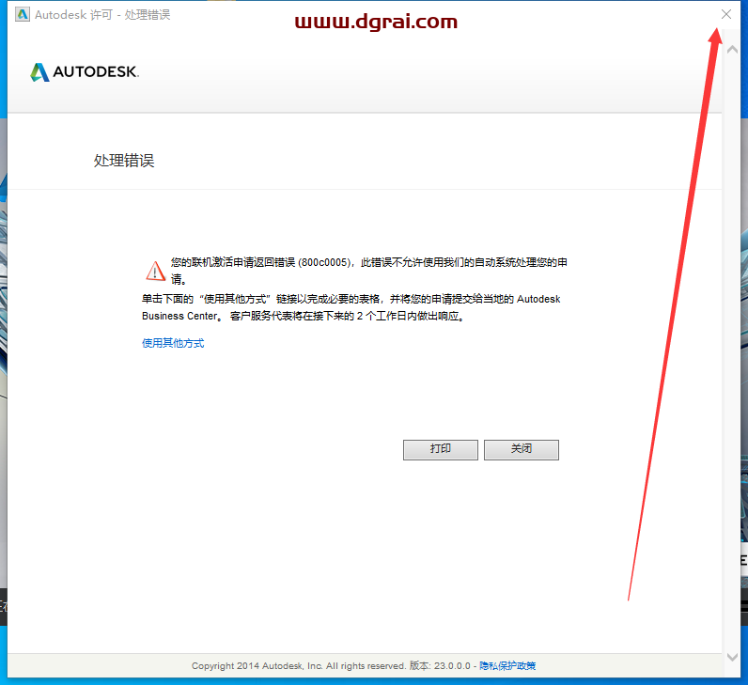Click the title bar text 'Autodesk 许可 - 处理错误'
The height and width of the screenshot is (685, 748).
pos(102,15)
